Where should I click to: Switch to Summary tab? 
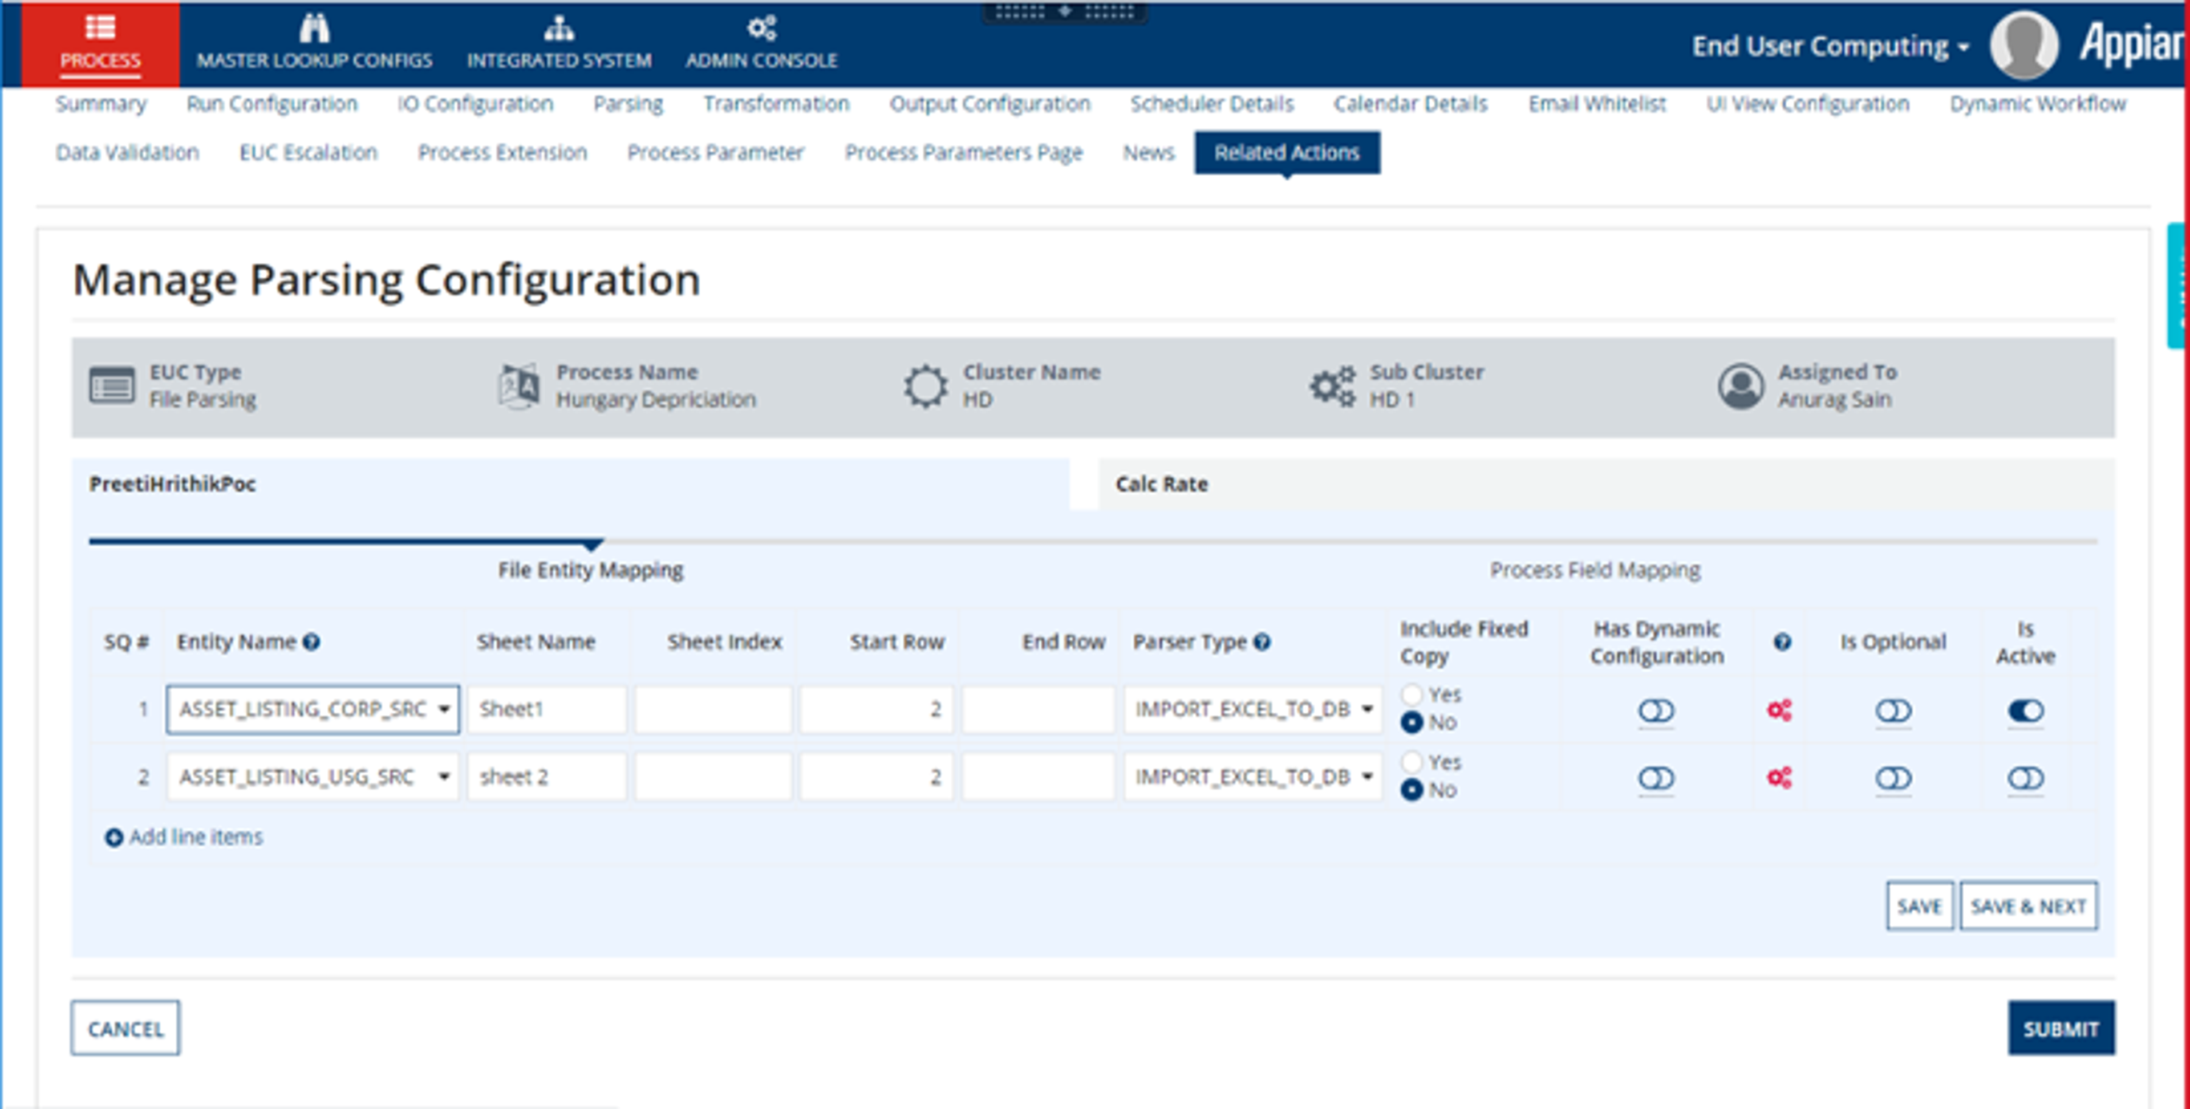100,104
